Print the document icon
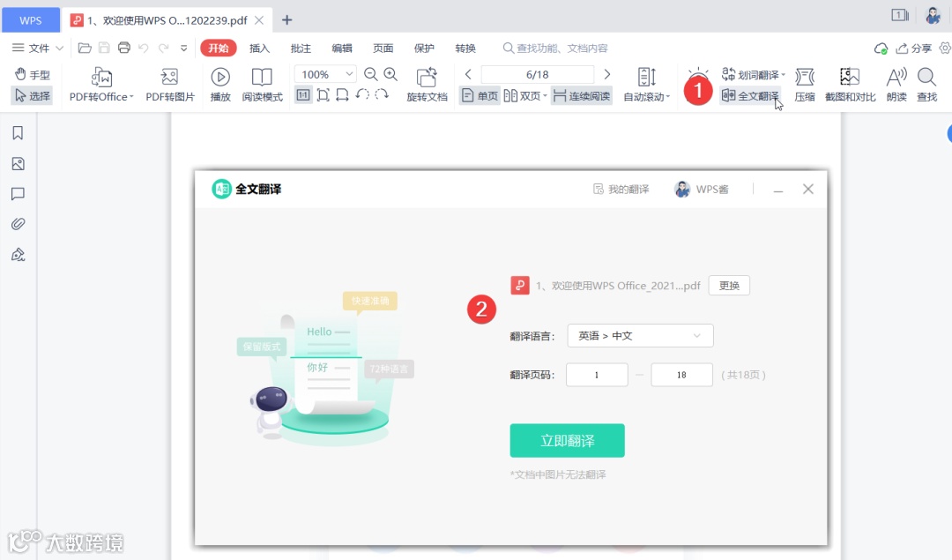 coord(124,48)
